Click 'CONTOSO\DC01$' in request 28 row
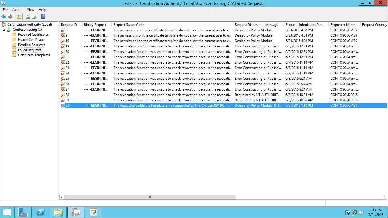The width and height of the screenshot is (388, 218). point(344,95)
